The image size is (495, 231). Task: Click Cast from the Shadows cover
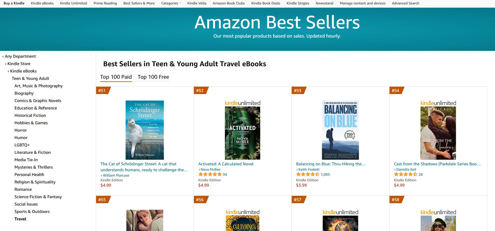tap(438, 133)
